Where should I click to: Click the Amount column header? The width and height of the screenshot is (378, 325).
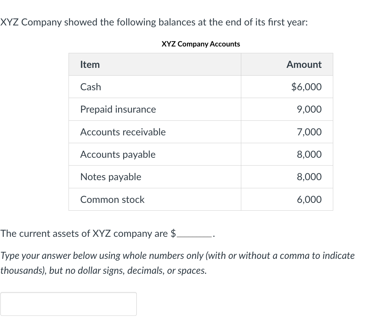point(304,64)
